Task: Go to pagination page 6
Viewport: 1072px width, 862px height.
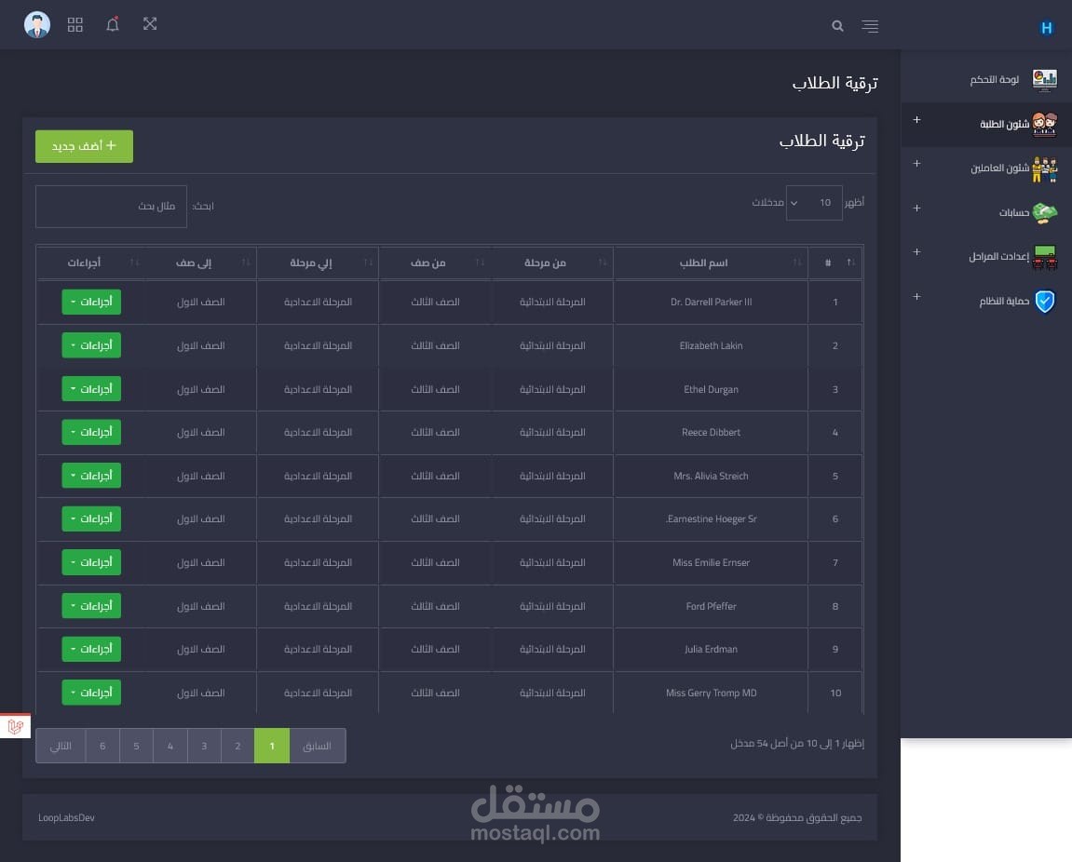Action: [x=102, y=746]
